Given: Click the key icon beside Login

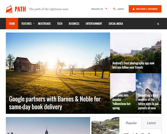Looking at the screenshot, I should point(114,9).
